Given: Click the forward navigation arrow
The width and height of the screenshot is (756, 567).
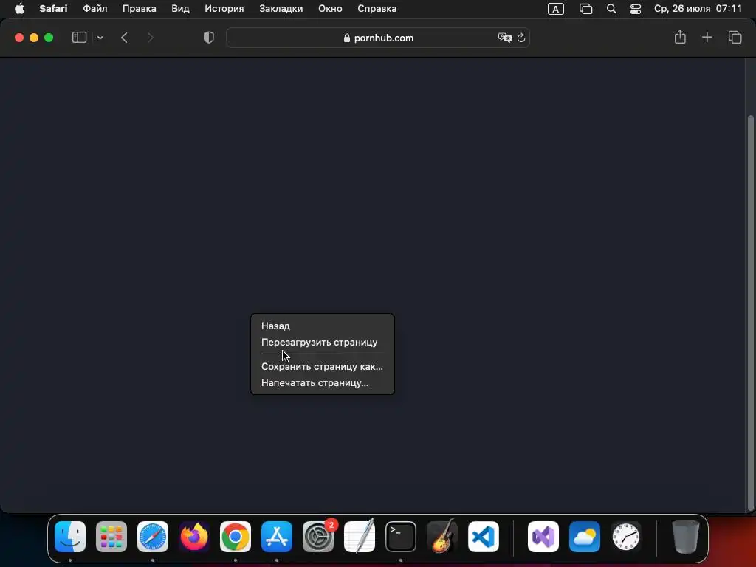Looking at the screenshot, I should coord(150,38).
